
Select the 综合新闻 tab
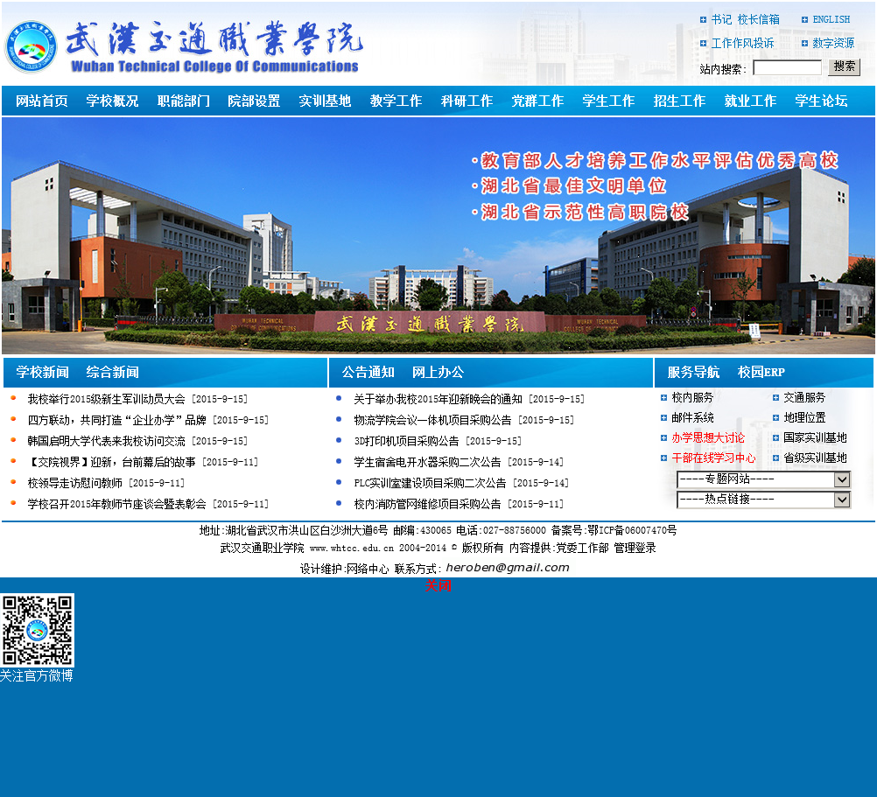point(112,372)
